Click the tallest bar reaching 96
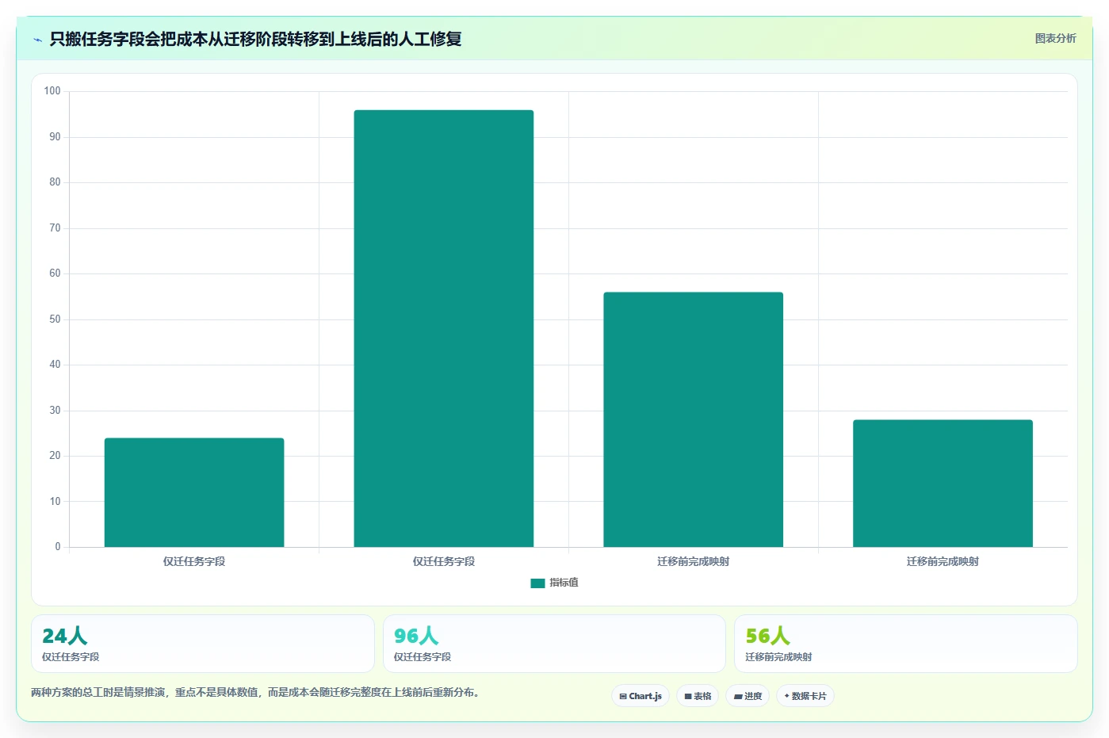This screenshot has height=738, width=1109. [x=444, y=328]
